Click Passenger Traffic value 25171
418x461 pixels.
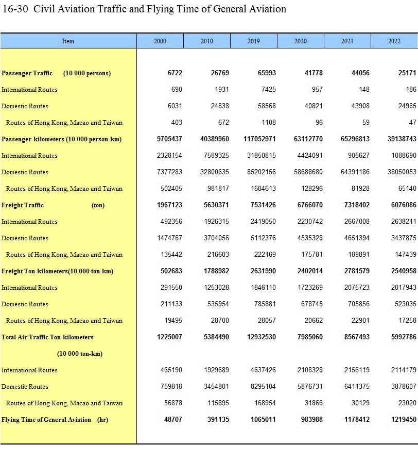point(407,73)
